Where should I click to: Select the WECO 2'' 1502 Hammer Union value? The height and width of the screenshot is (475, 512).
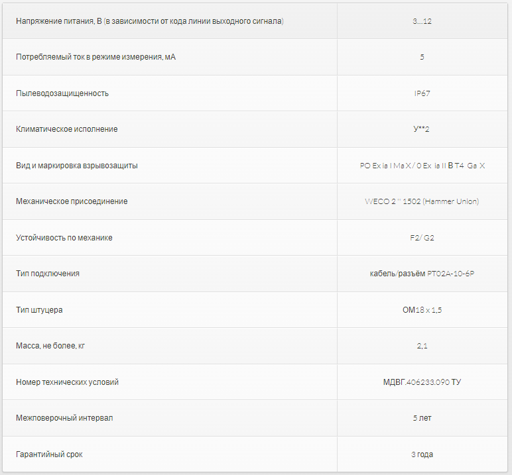click(422, 201)
